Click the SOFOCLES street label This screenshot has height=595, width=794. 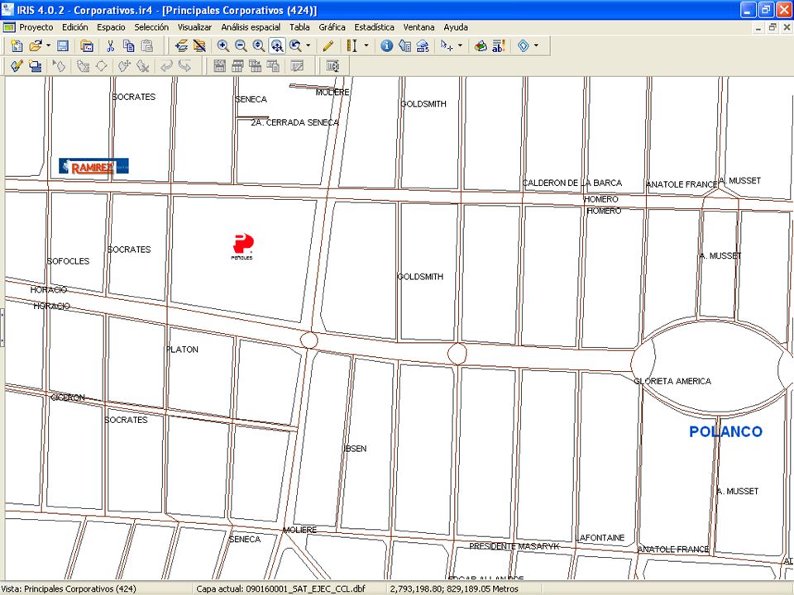tap(68, 261)
